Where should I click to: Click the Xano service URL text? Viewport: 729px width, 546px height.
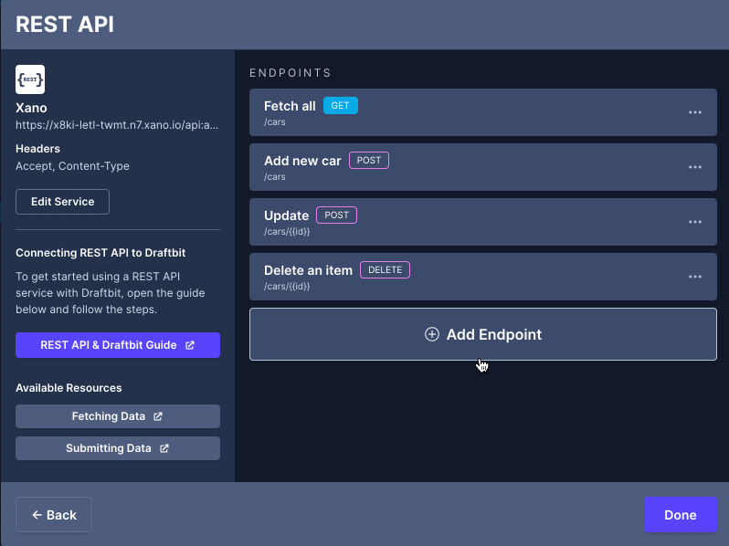(x=117, y=124)
